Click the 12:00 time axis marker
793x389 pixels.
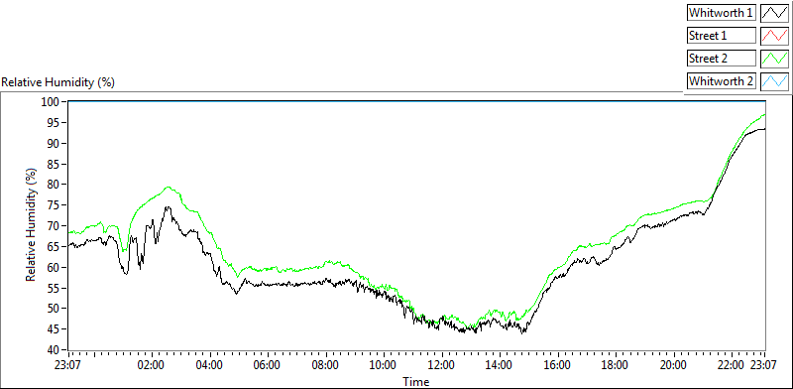[x=442, y=364]
